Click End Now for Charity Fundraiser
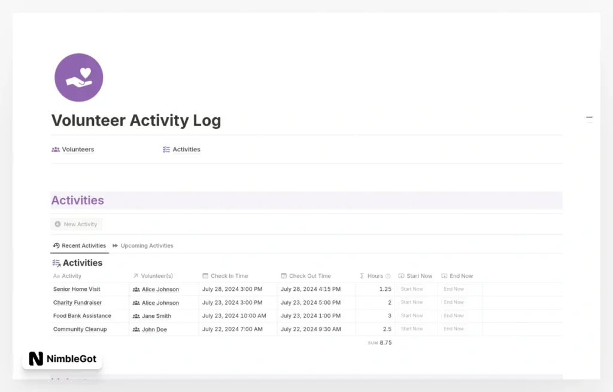The image size is (613, 392). click(454, 302)
